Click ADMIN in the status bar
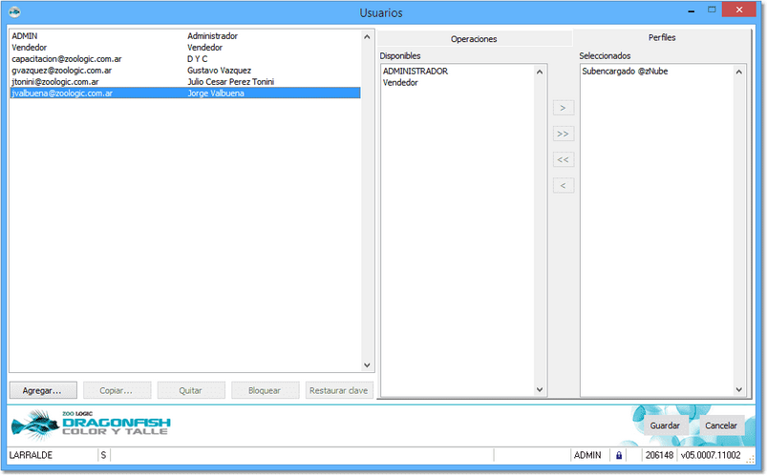Viewport: 767px width, 476px height. 587,455
